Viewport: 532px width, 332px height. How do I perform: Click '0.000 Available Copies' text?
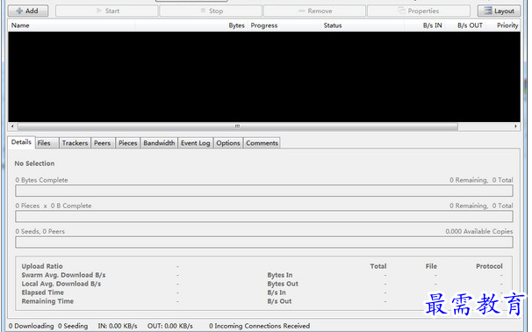[479, 232]
